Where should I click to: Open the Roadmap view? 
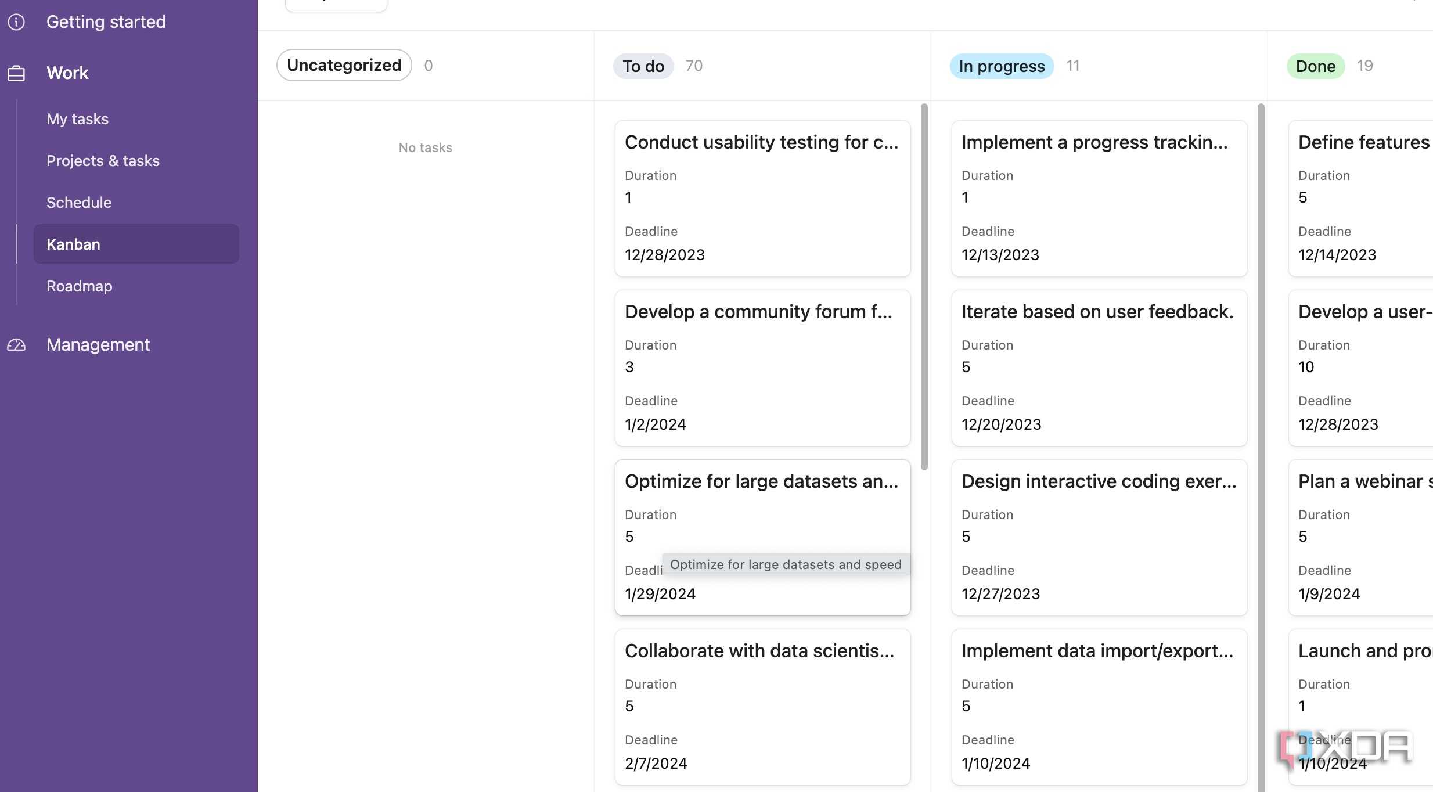(x=80, y=286)
